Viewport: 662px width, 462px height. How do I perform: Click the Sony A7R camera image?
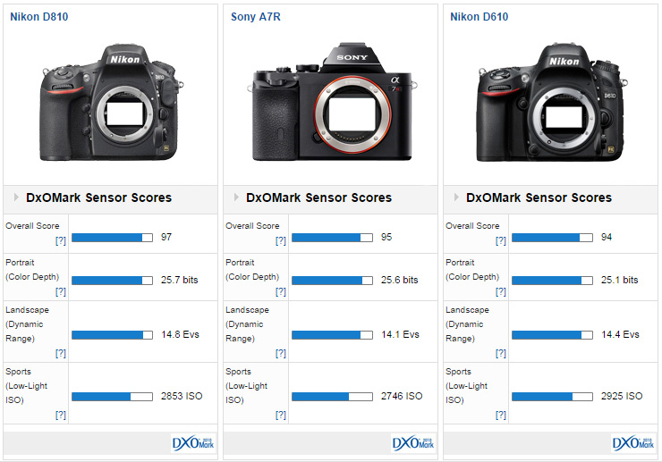point(332,102)
